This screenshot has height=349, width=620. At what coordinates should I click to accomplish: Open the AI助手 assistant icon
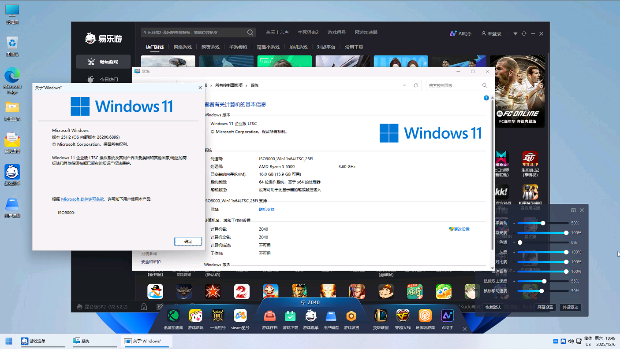click(x=447, y=316)
